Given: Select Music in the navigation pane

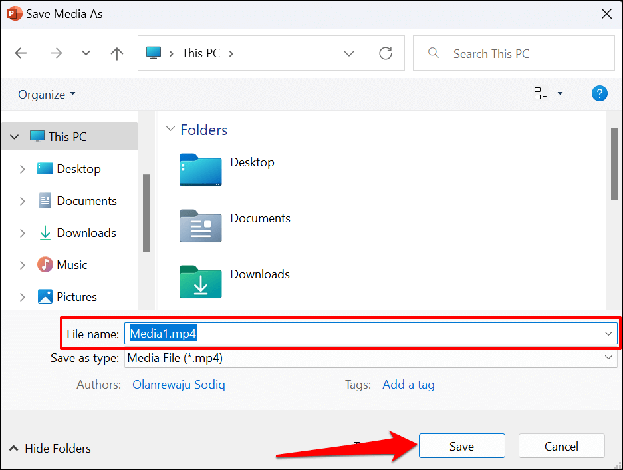Looking at the screenshot, I should tap(72, 265).
